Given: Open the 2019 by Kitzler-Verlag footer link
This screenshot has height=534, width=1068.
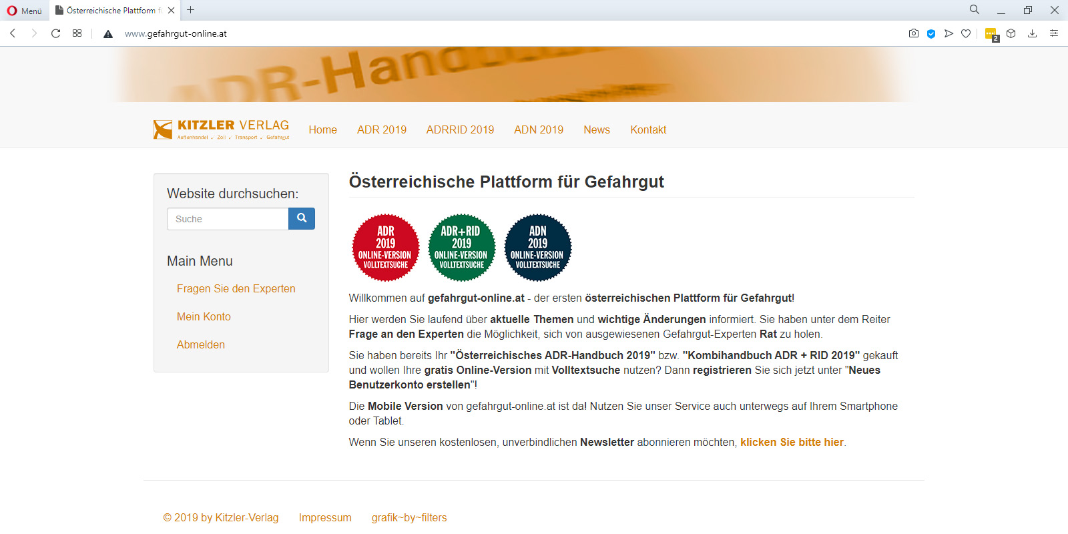Looking at the screenshot, I should pos(221,517).
